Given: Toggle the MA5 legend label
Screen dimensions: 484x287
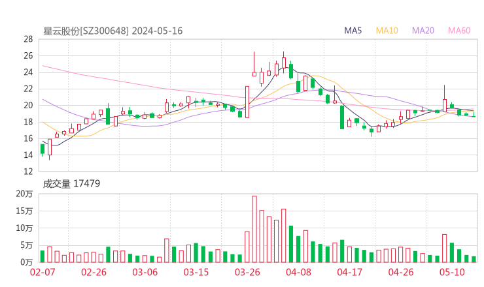Looking at the screenshot, I should (353, 31).
